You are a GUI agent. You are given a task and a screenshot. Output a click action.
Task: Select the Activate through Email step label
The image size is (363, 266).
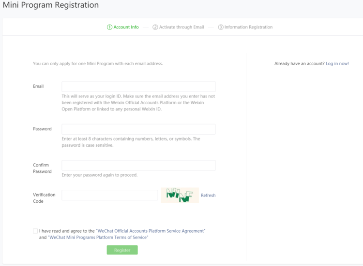(181, 27)
